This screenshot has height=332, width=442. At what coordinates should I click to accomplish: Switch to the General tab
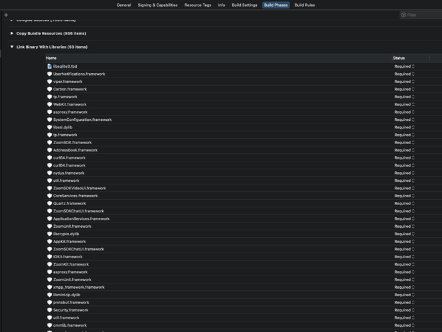point(123,5)
